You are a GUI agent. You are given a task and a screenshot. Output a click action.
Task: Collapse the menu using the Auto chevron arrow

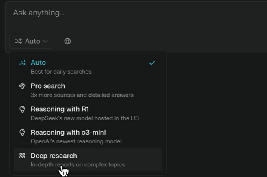(45, 41)
